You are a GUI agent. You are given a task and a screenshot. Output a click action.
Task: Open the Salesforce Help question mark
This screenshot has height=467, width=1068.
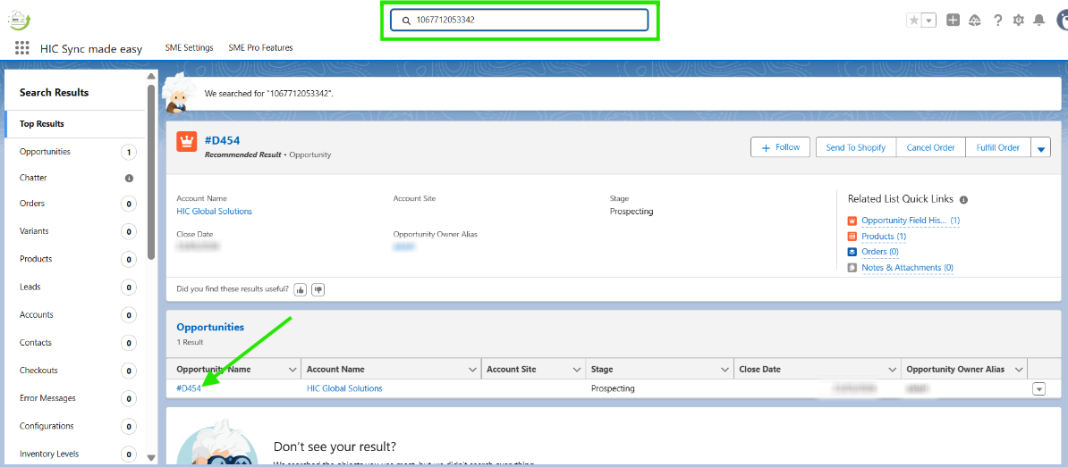point(998,21)
